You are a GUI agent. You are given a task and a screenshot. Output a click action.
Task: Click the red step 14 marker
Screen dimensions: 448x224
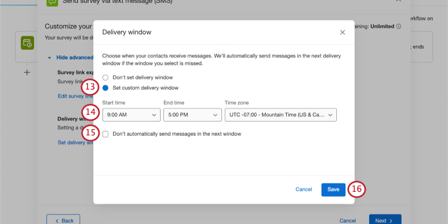pos(90,112)
